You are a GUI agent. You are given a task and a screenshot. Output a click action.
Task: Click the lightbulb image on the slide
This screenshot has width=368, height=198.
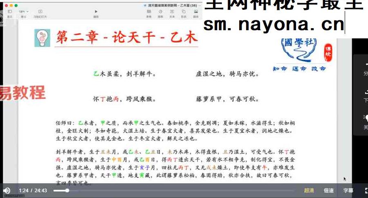pyautogui.click(x=42, y=38)
